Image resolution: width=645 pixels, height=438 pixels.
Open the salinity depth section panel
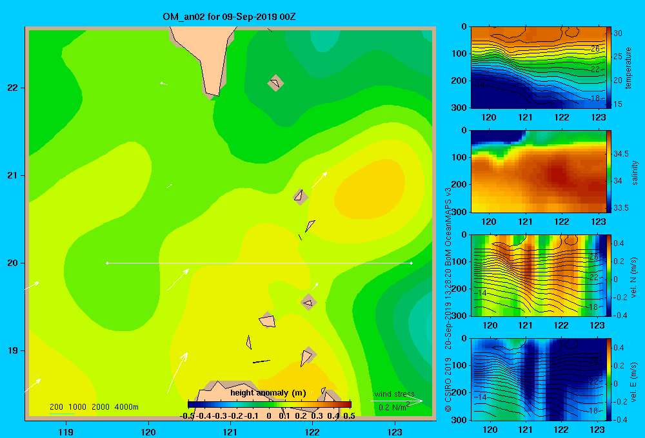[538, 171]
